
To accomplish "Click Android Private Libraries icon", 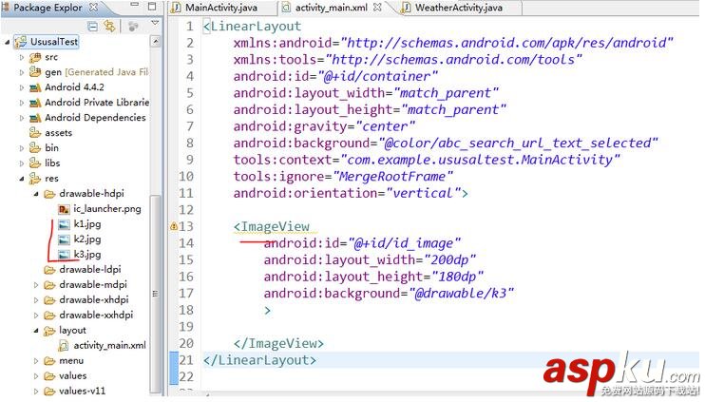I will (35, 103).
